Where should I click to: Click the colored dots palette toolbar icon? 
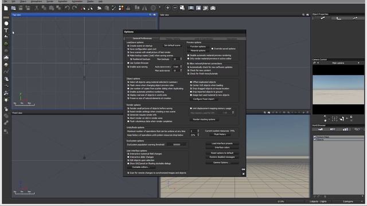click(121, 8)
